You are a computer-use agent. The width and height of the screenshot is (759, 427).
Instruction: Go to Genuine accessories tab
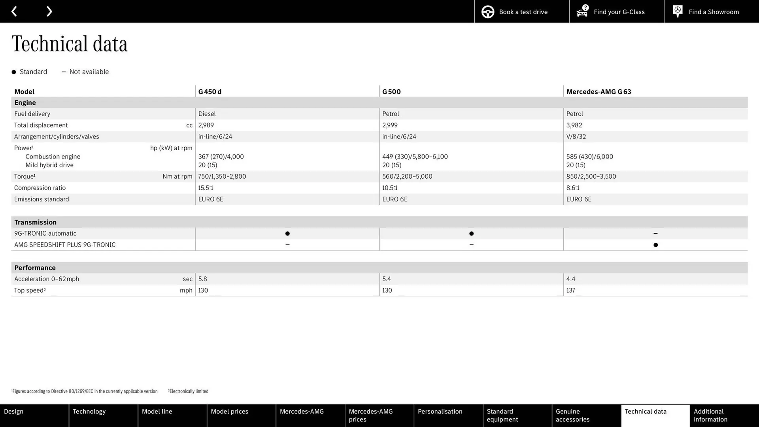pos(586,415)
